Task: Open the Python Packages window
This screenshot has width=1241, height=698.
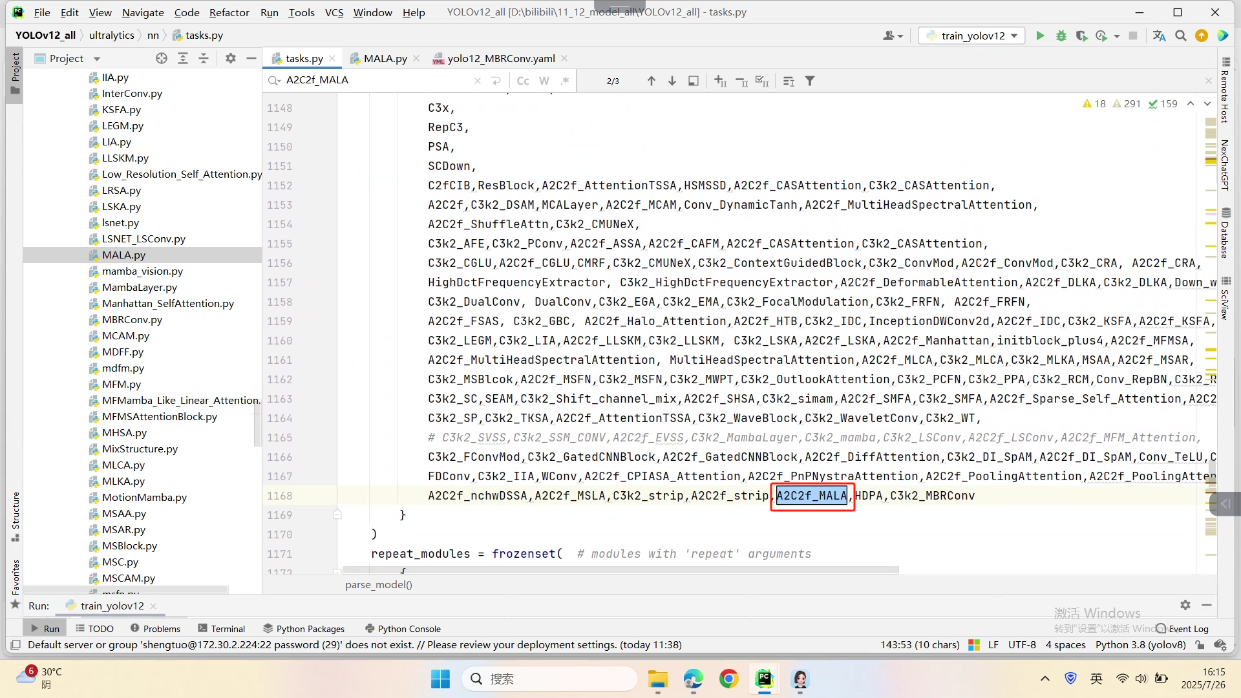Action: pos(304,629)
